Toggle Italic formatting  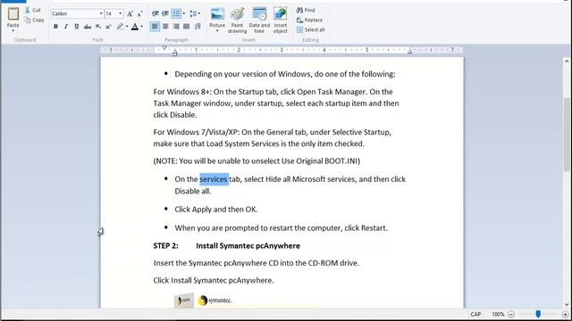tap(66, 26)
